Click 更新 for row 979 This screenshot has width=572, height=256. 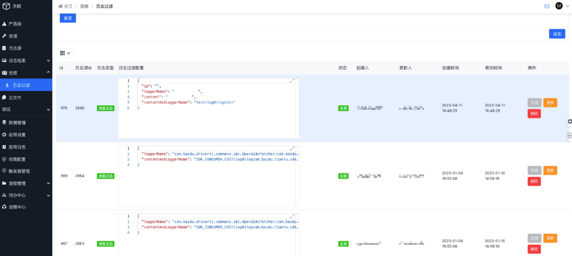pos(550,103)
